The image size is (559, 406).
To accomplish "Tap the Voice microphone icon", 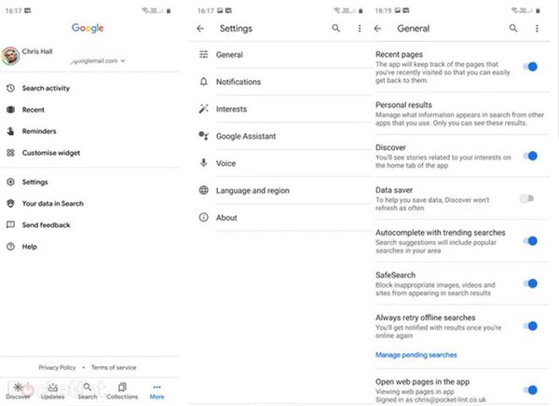I will pyautogui.click(x=203, y=163).
